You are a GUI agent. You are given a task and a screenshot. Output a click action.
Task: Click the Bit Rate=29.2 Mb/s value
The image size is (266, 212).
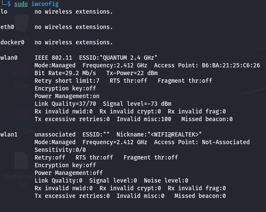(x=65, y=73)
